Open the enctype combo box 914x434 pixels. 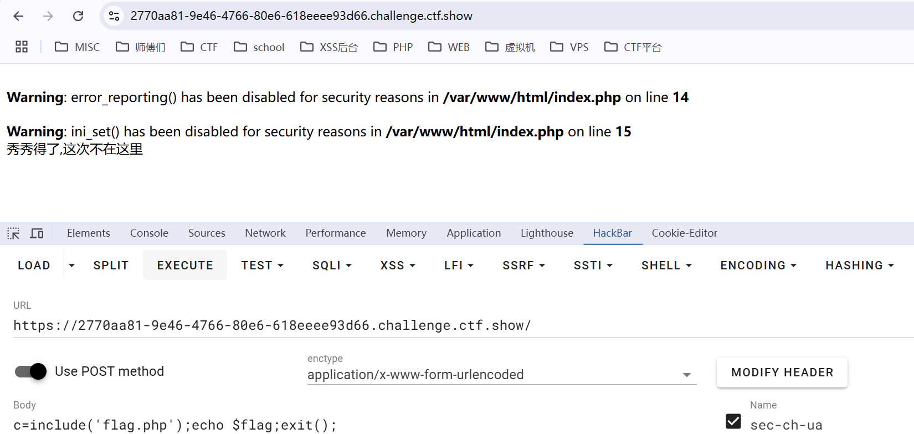pos(501,375)
